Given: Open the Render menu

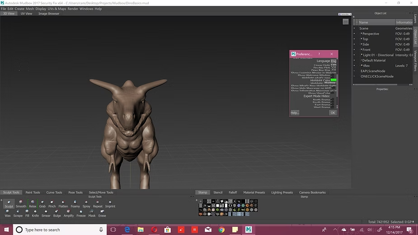Looking at the screenshot, I should (73, 9).
